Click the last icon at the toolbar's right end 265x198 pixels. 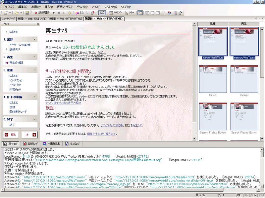coord(181,13)
